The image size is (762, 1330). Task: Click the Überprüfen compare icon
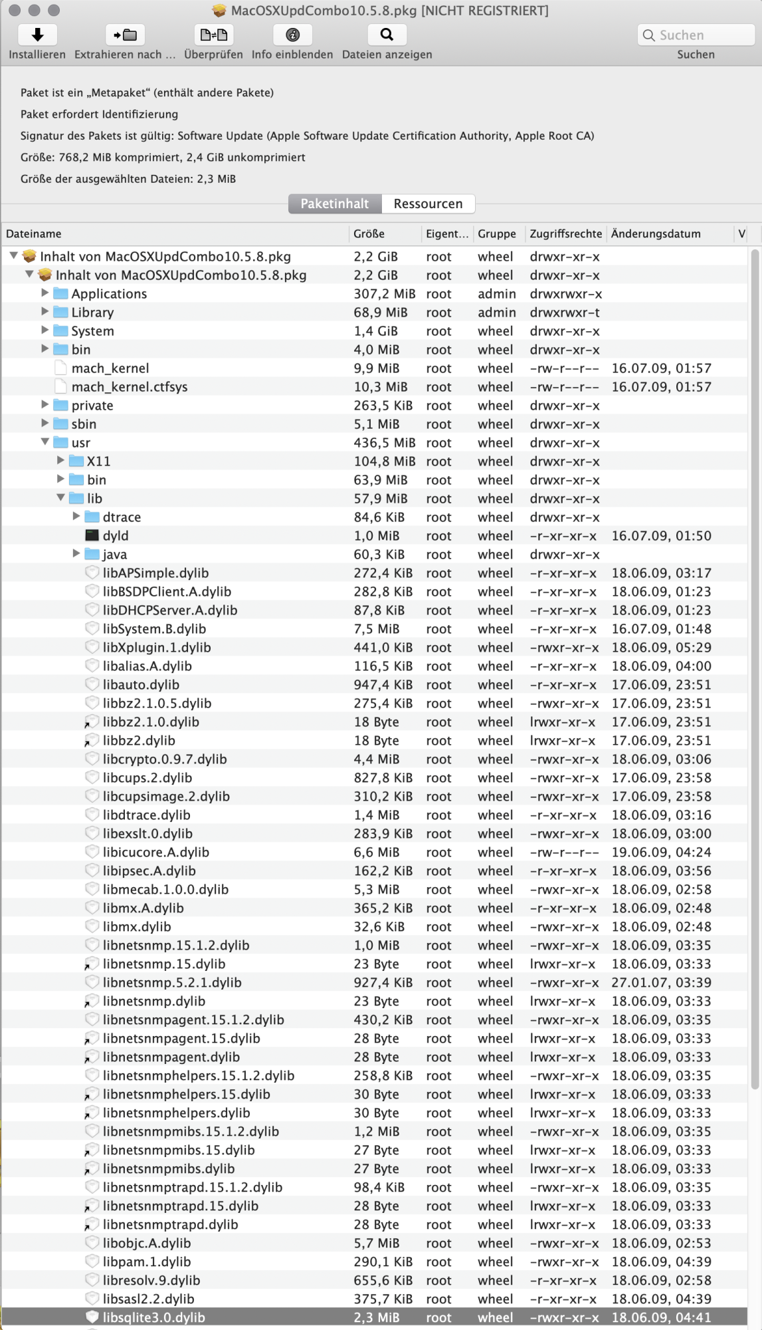[213, 35]
